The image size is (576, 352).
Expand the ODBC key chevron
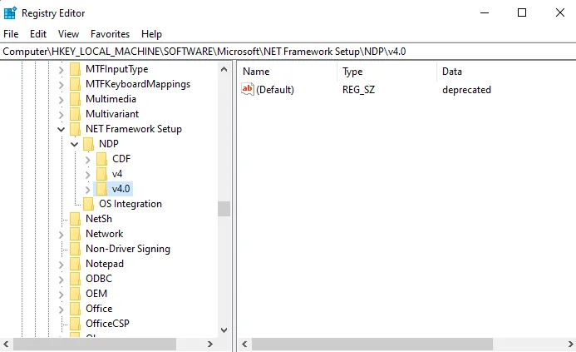coord(61,280)
